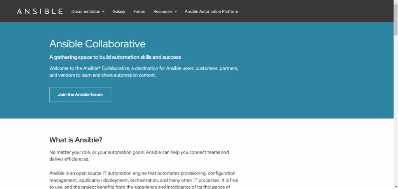Screen dimensions: 398x189
Task: Expand the Resources dropdown menu
Action: pos(165,11)
